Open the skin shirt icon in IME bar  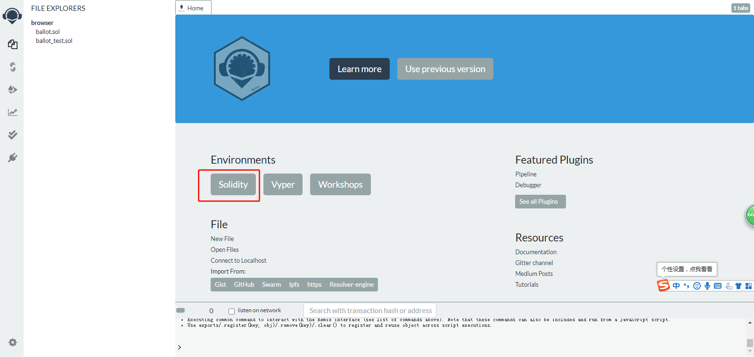tap(738, 286)
